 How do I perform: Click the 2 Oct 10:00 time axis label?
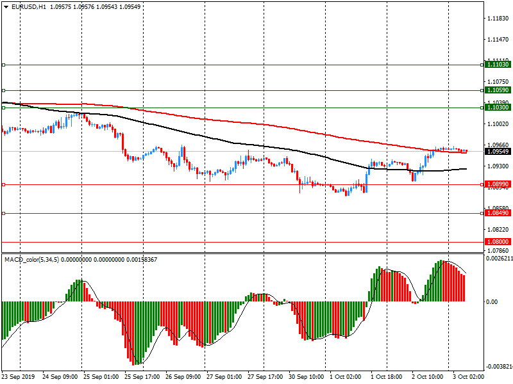(x=427, y=376)
